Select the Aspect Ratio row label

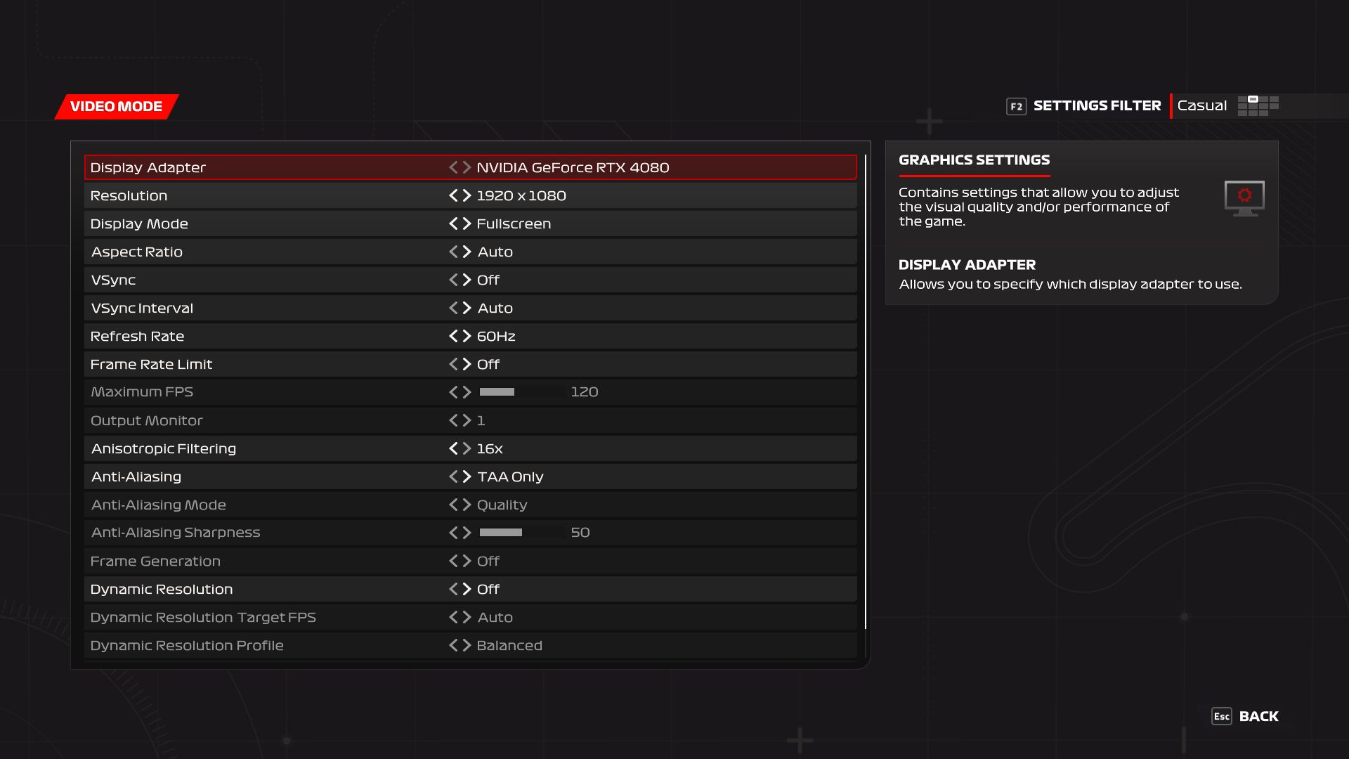point(137,252)
